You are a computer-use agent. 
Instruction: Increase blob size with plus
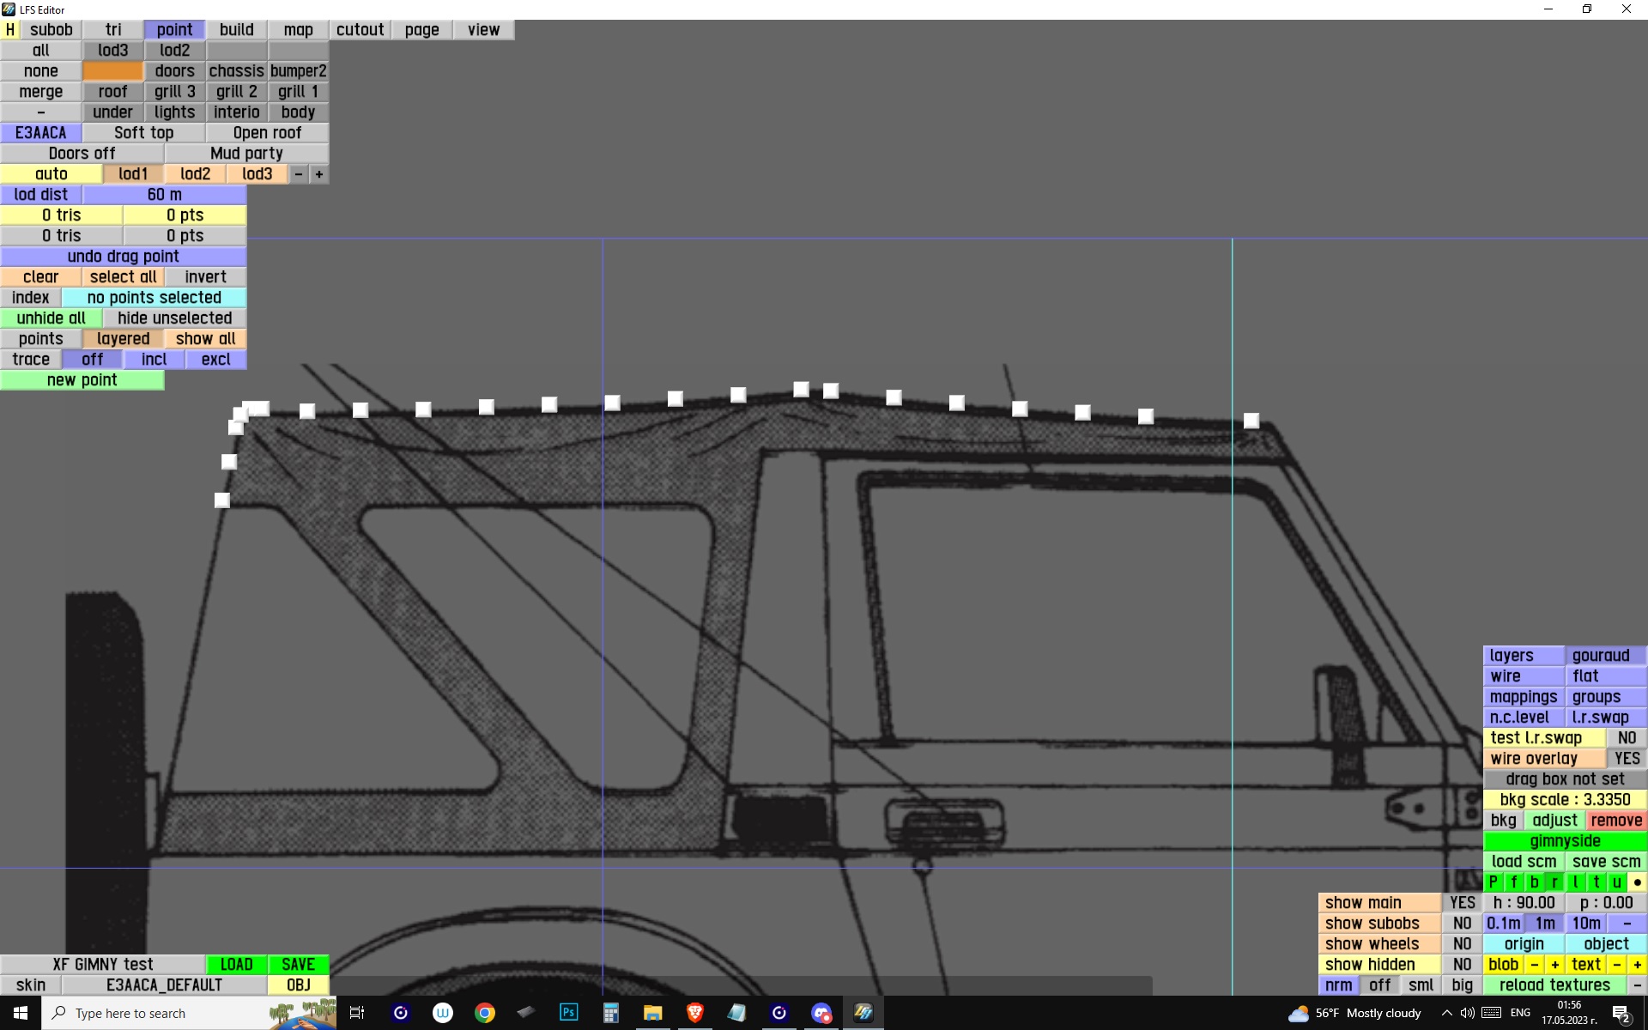[x=1554, y=965]
